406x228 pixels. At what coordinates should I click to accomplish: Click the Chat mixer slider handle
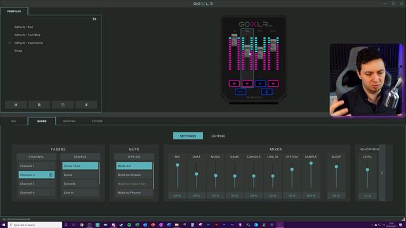coord(196,174)
